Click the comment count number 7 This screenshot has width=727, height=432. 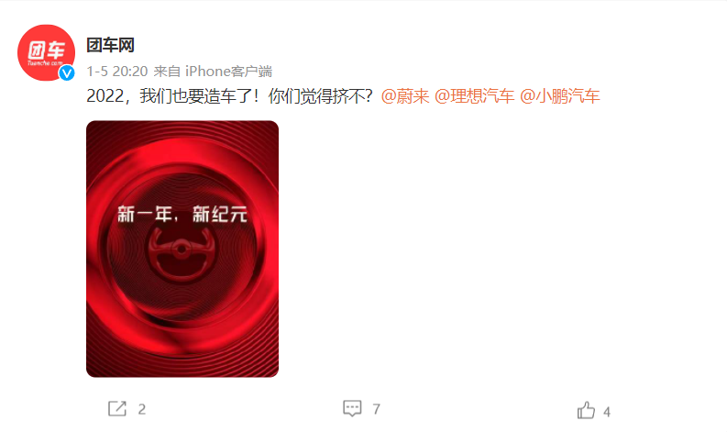tap(377, 409)
